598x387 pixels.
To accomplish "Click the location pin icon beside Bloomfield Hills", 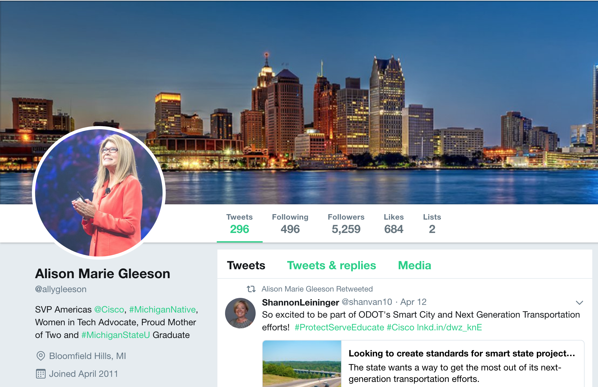I will 41,356.
